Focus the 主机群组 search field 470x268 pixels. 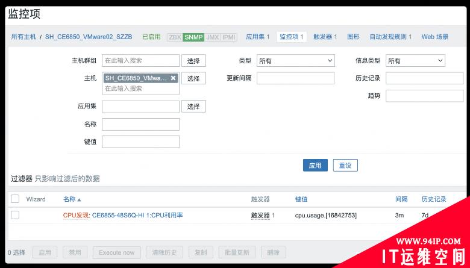click(140, 60)
